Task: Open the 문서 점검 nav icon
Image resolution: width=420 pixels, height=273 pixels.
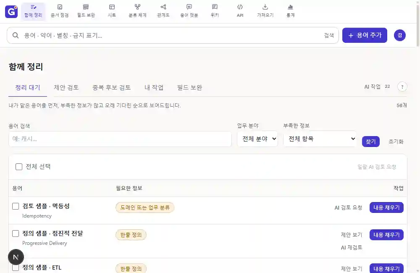Action: coord(60,11)
